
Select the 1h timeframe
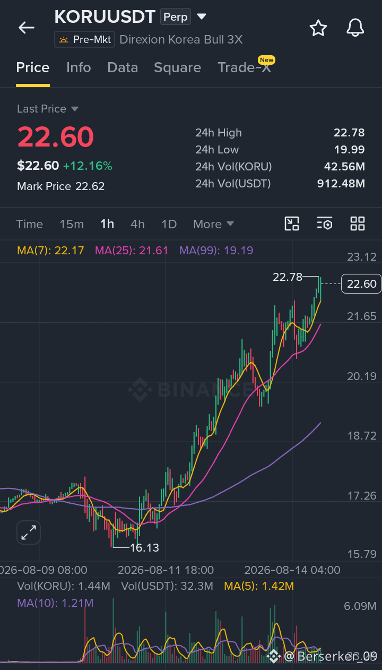pos(107,224)
